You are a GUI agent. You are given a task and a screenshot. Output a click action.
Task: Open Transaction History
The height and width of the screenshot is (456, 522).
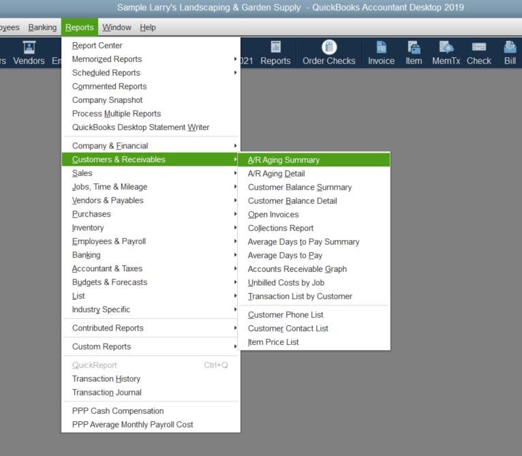point(151,379)
